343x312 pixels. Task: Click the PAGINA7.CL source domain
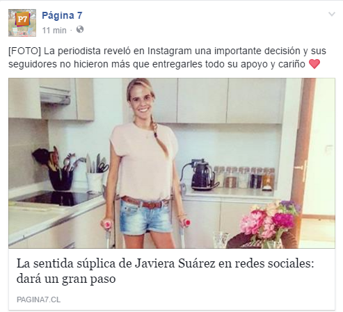pos(39,299)
